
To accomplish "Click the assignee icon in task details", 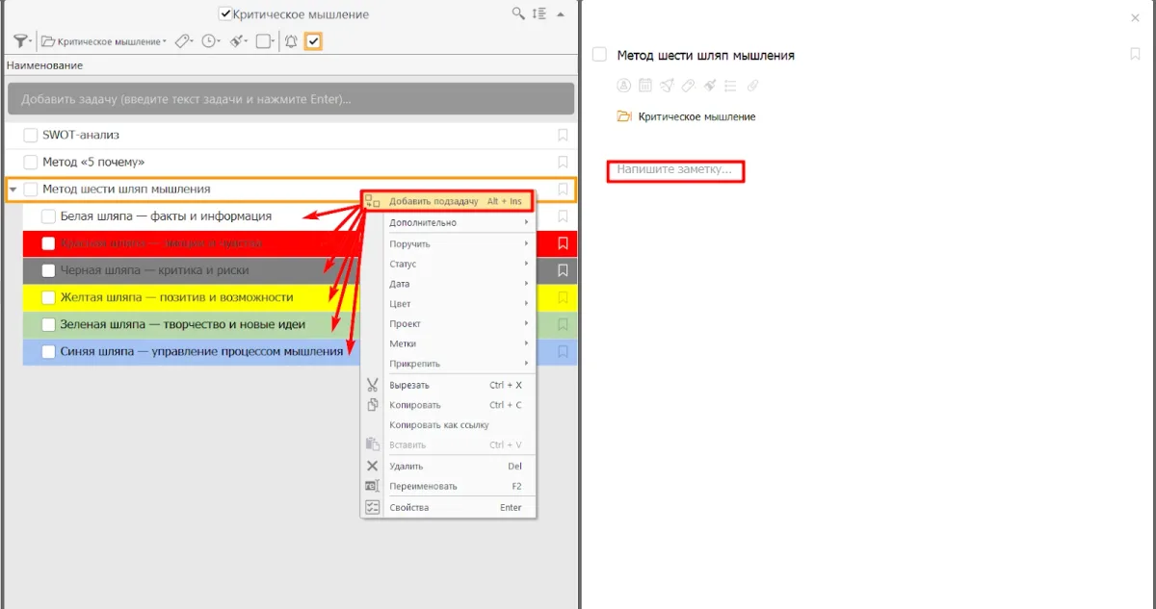I will click(x=623, y=86).
